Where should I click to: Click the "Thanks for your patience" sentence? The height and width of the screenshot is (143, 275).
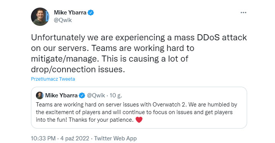pos(101,120)
